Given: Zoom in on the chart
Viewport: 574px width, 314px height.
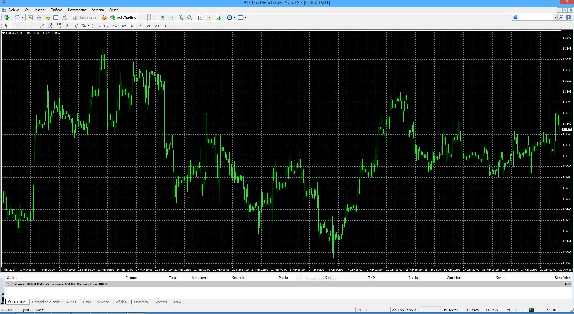Looking at the screenshot, I should click(x=181, y=17).
